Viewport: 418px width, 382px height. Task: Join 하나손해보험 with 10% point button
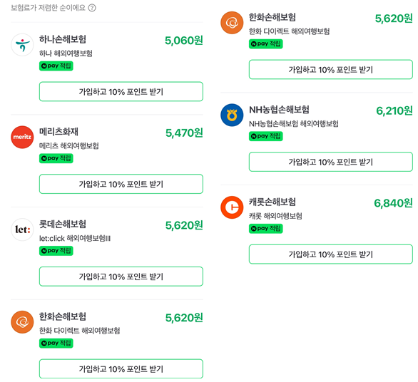pos(121,92)
